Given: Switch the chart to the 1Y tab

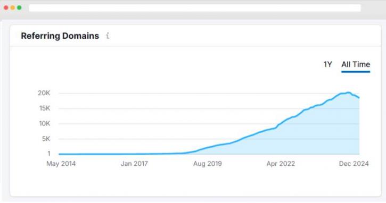Looking at the screenshot, I should 327,64.
